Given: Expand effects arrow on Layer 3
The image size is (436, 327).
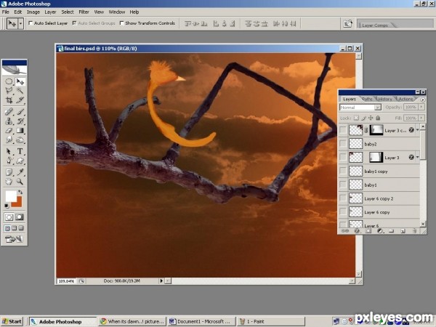Looking at the screenshot, I should (x=417, y=158).
